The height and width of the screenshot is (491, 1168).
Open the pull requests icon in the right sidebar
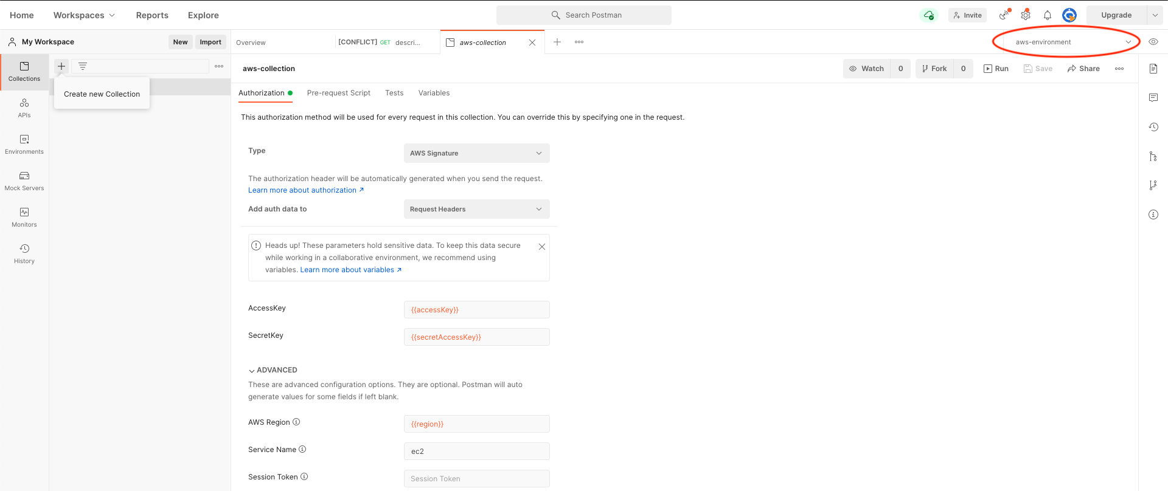tap(1153, 156)
